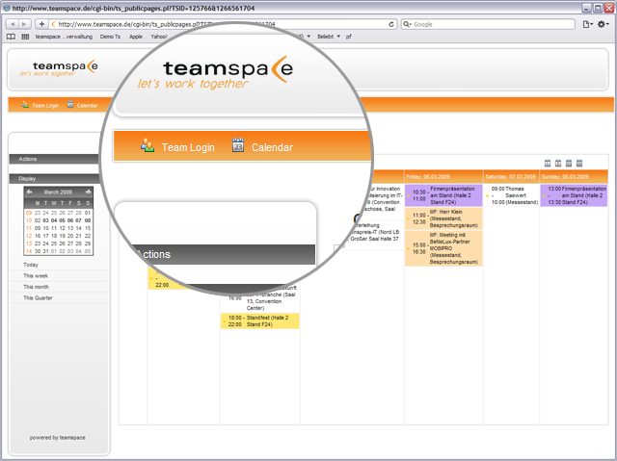Select date 15 in the mini calendar
Viewport: 617px width, 461px height.
88,228
